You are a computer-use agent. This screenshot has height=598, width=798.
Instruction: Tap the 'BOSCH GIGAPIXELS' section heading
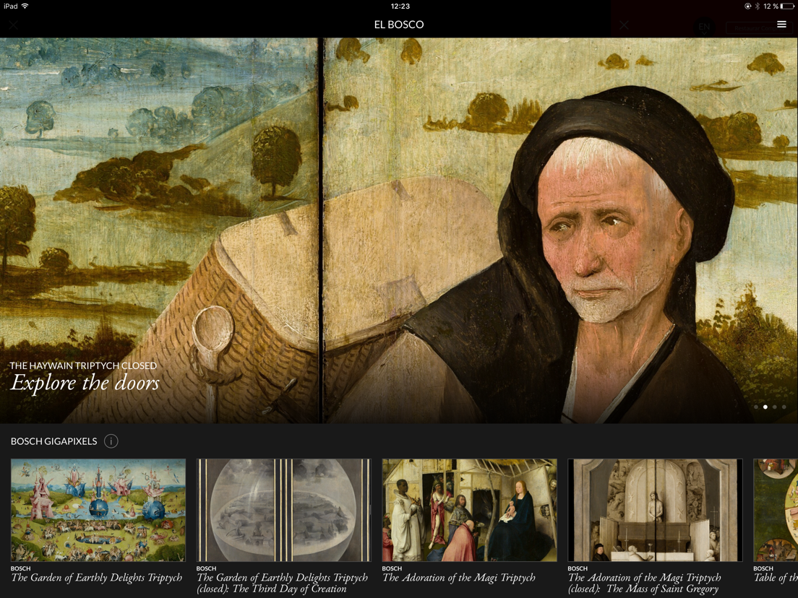(x=54, y=441)
